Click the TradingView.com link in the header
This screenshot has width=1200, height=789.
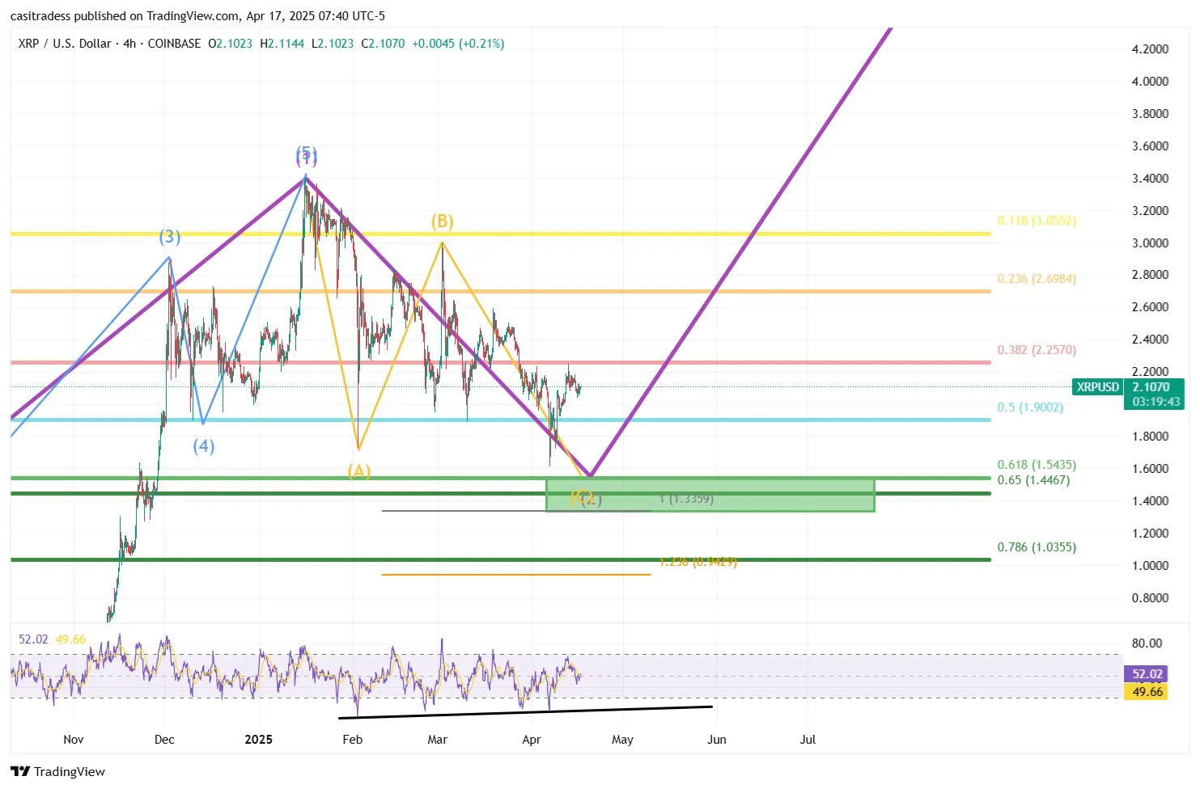pos(190,15)
